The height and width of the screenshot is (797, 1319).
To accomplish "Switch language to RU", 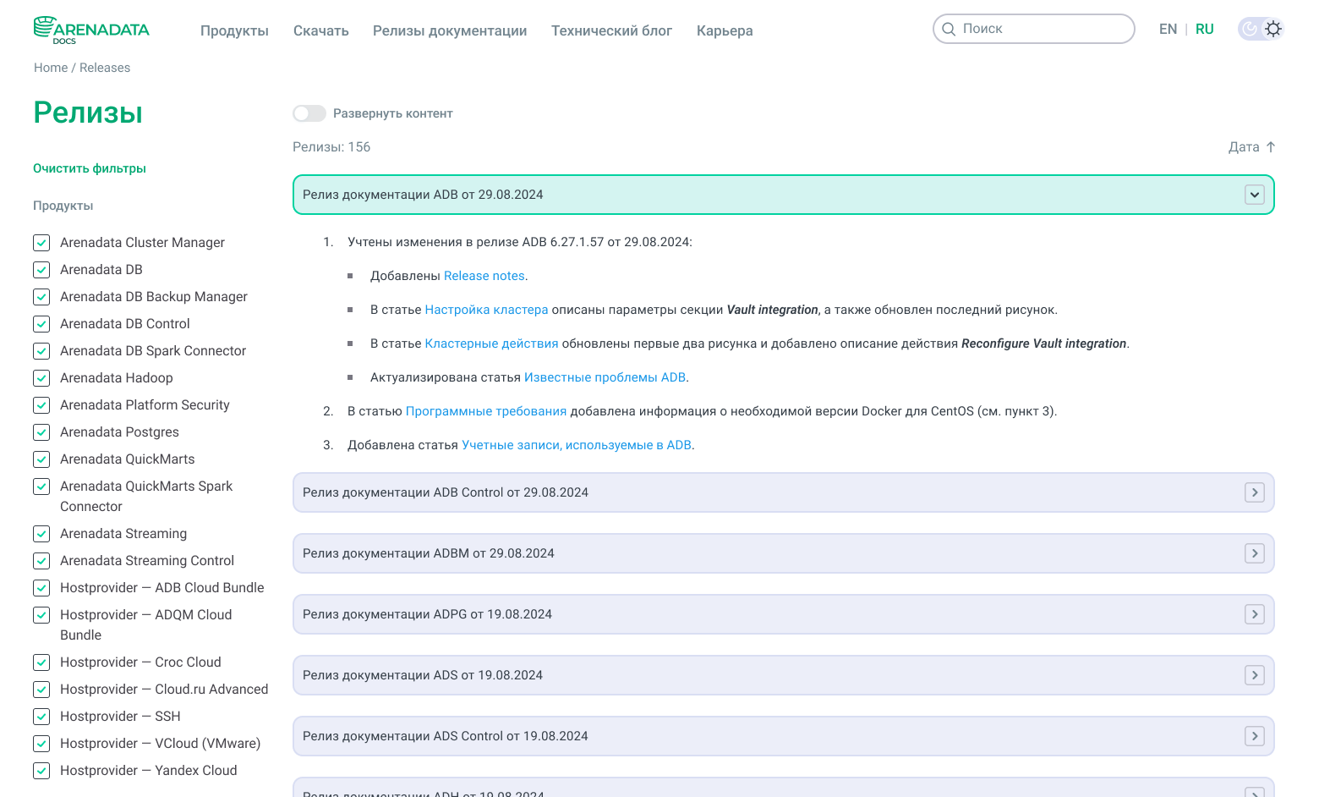I will (x=1205, y=29).
